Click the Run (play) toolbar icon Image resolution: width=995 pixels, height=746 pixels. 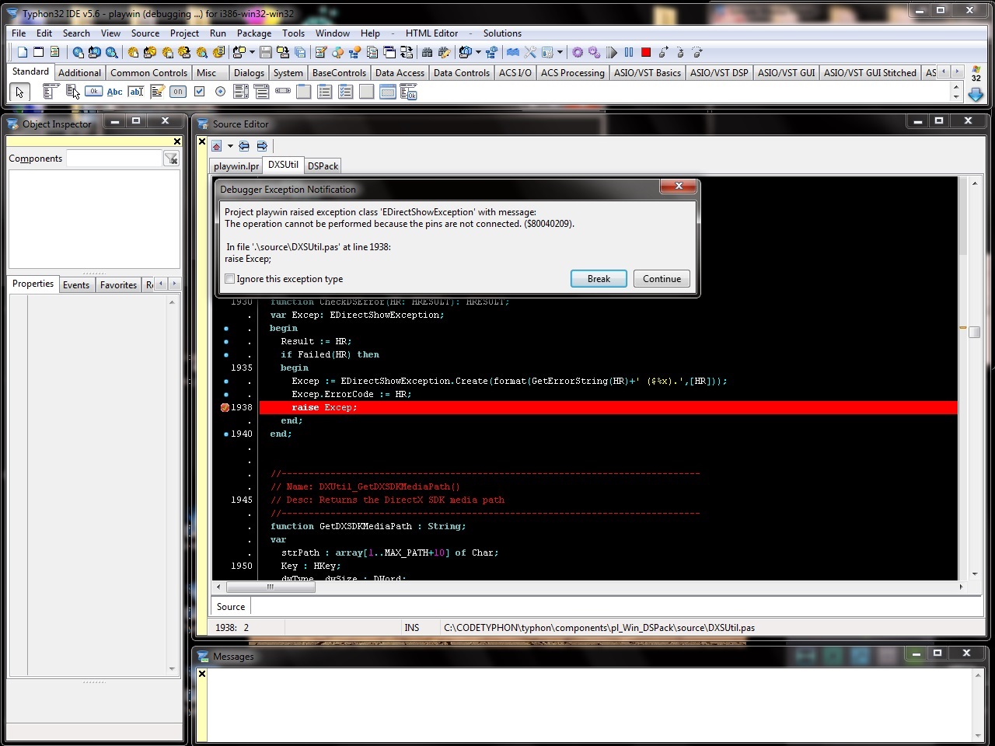click(612, 53)
